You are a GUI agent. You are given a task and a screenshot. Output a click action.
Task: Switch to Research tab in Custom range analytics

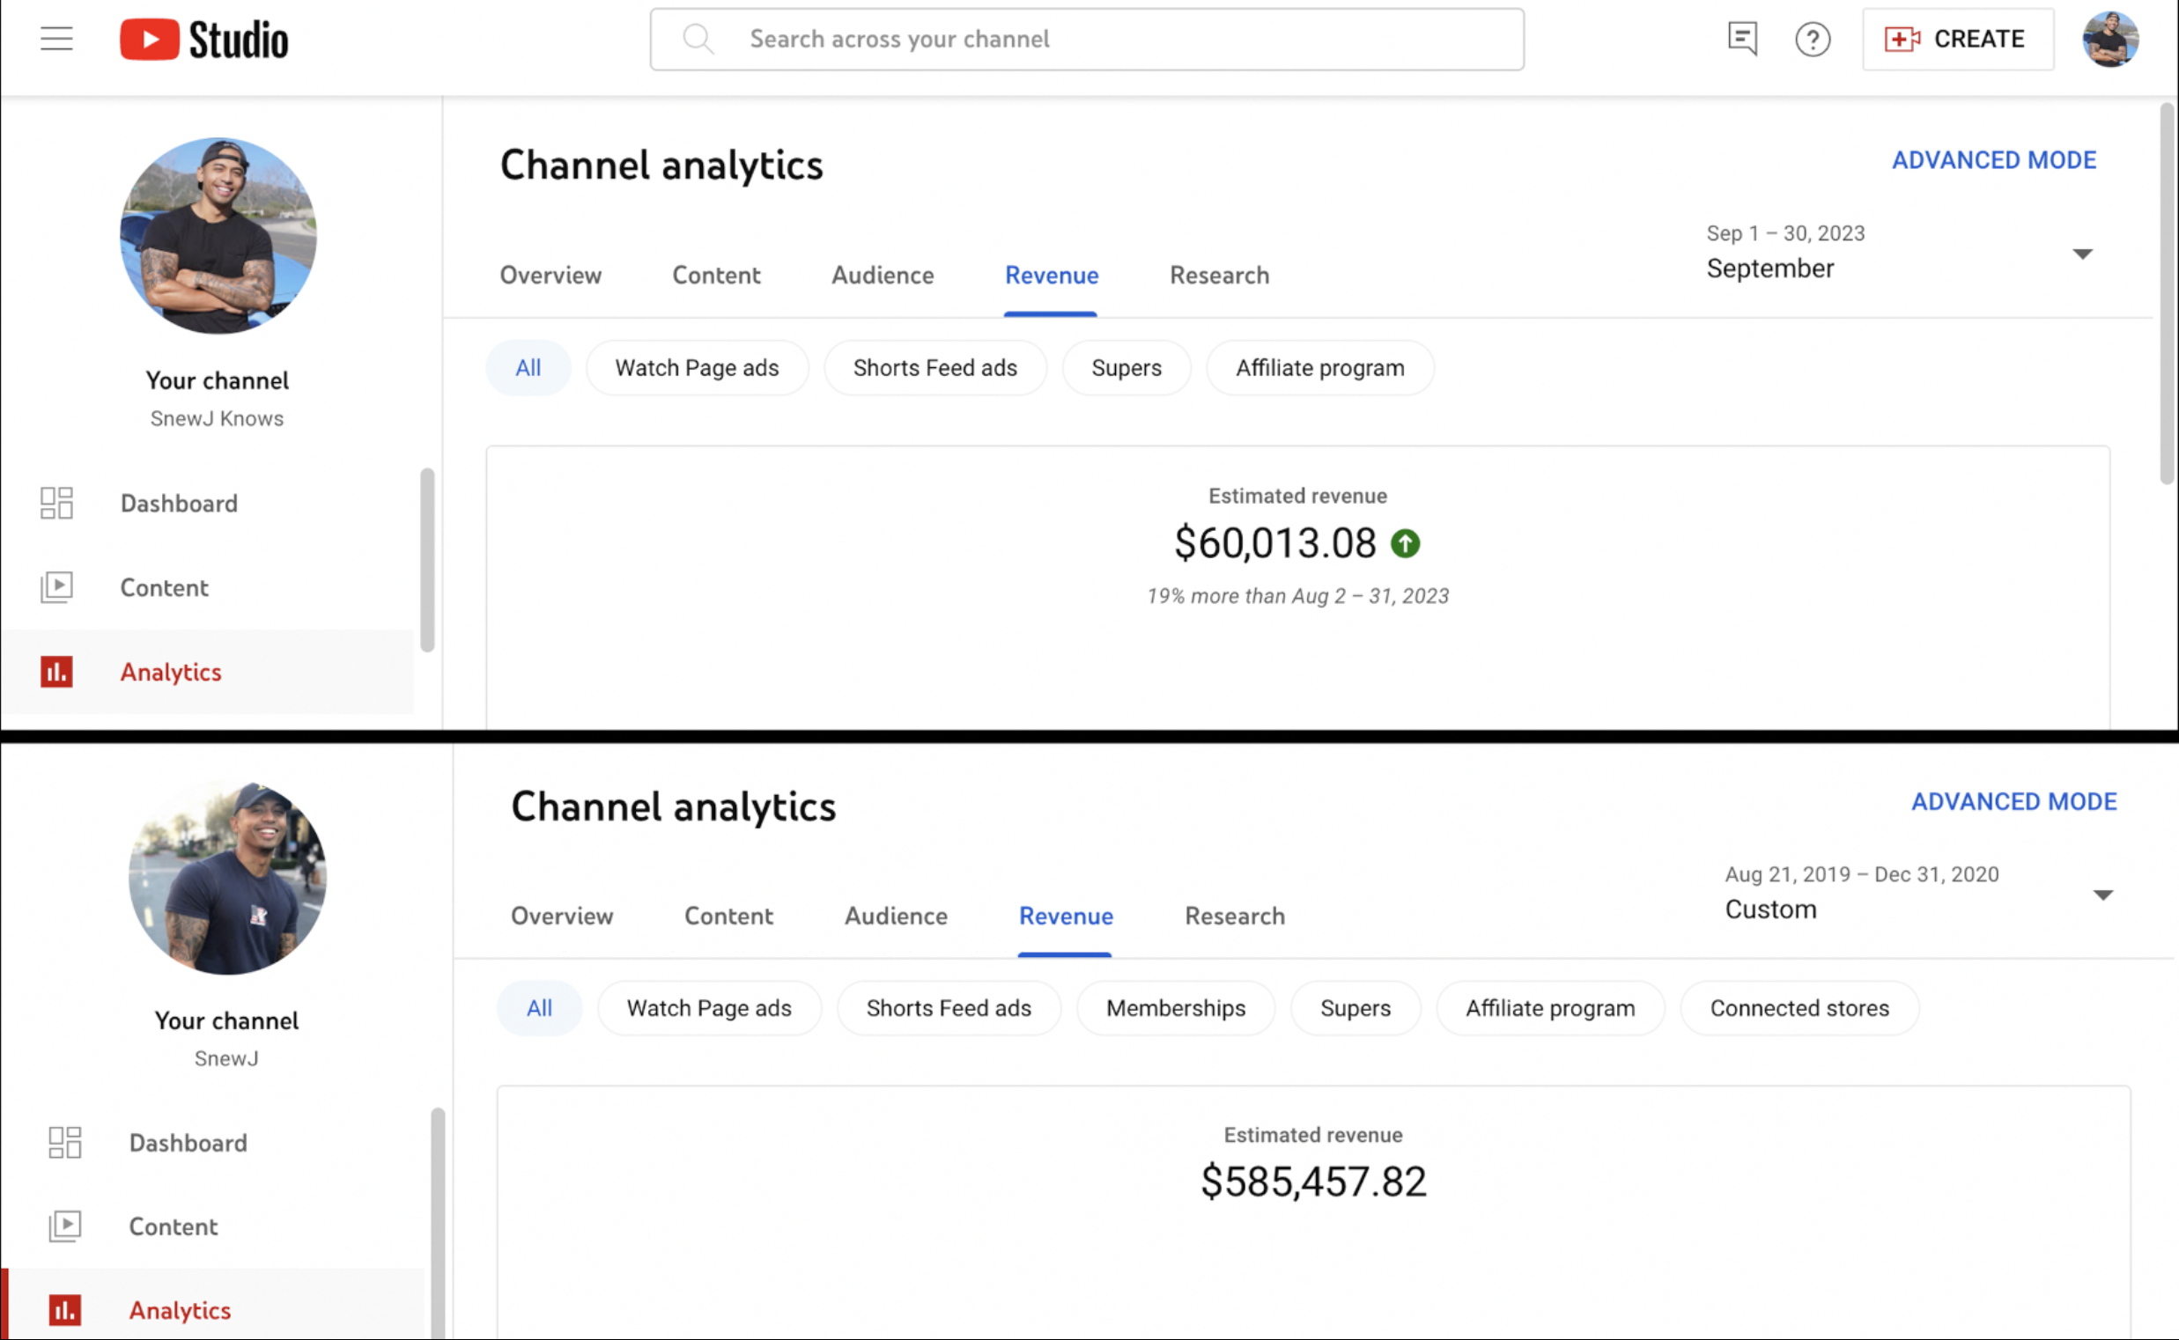(1235, 917)
